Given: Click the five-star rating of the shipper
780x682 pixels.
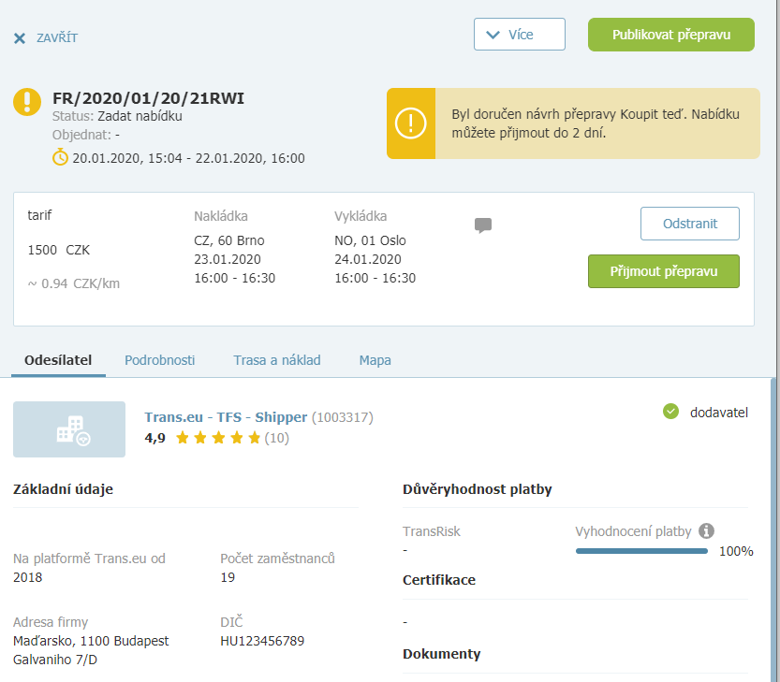Looking at the screenshot, I should pos(218,438).
